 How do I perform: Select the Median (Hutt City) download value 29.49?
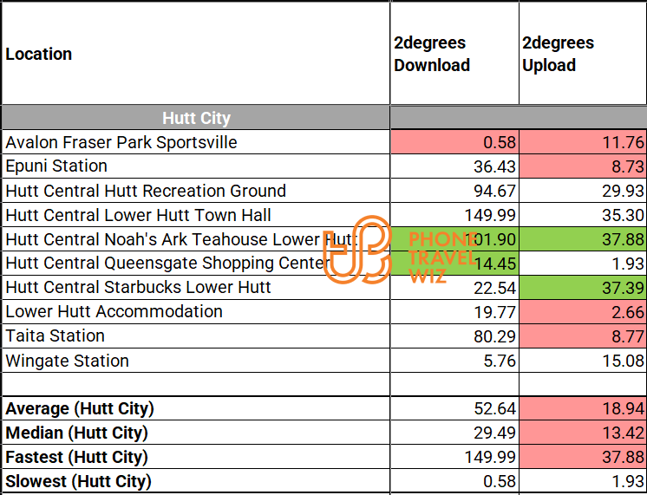pos(454,433)
